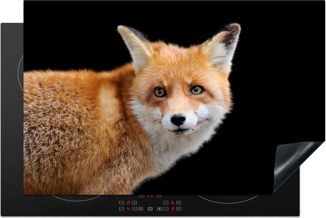This screenshot has width=326, height=218.
Task: Increase the timer showing 20
Action: click(x=159, y=195)
